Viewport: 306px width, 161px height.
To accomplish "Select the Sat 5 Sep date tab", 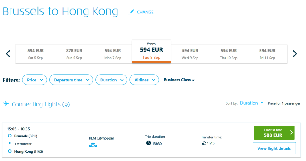I will click(36, 54).
